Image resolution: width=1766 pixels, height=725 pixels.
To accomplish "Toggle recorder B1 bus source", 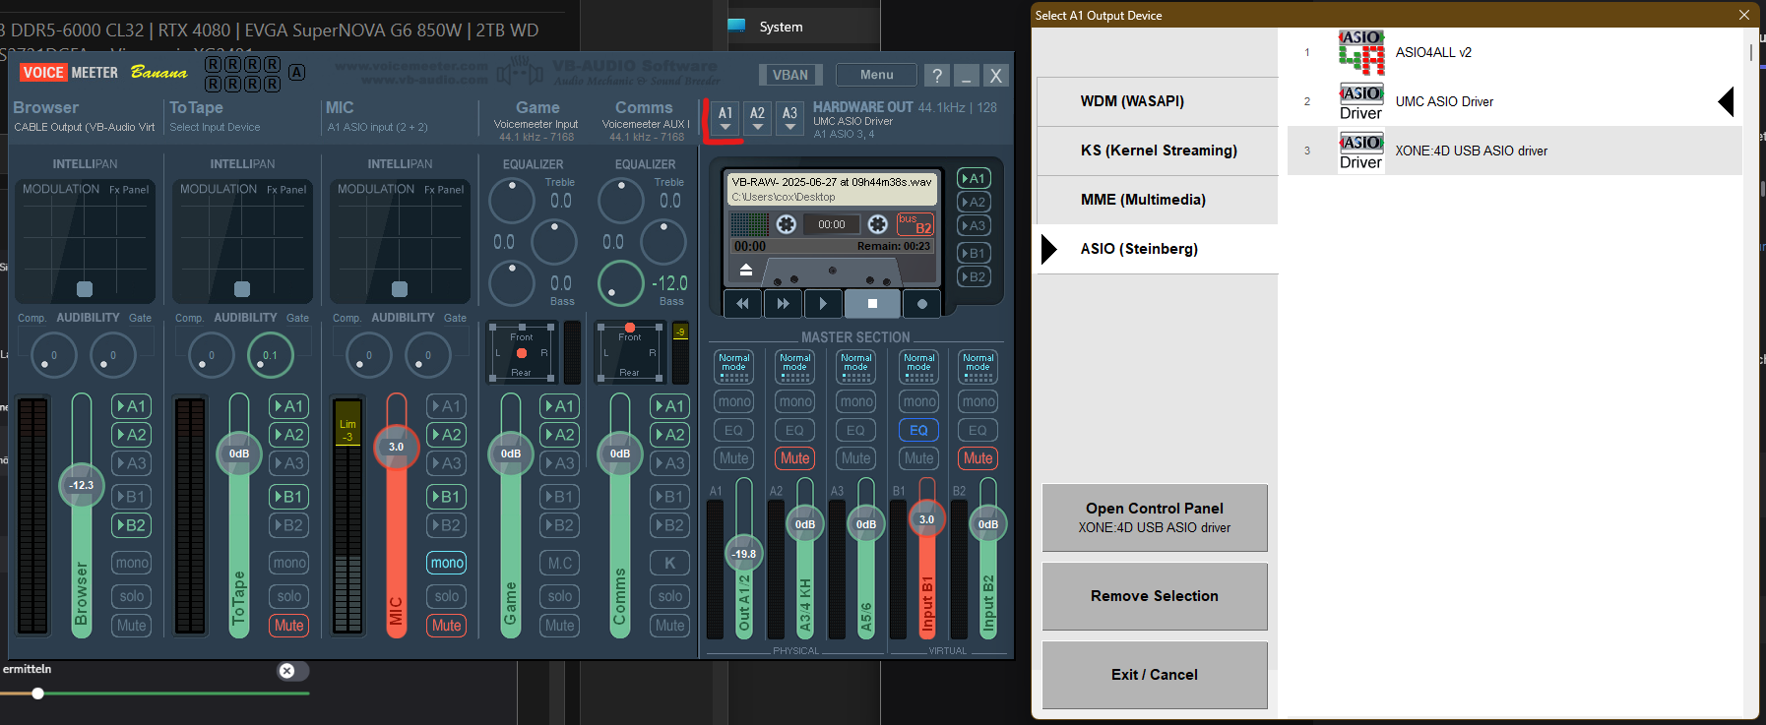I will coord(974,253).
